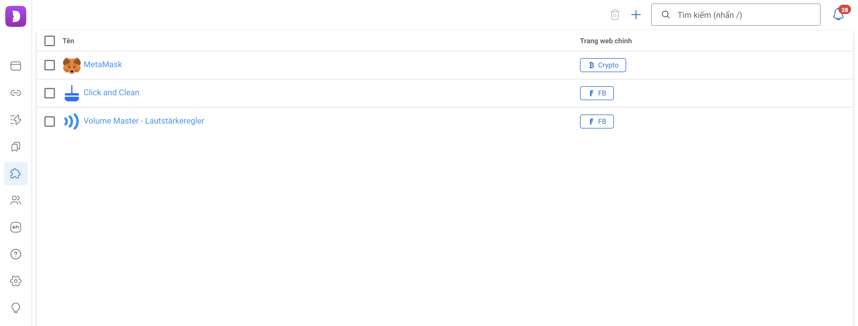Check the Volume Master row checkbox
The width and height of the screenshot is (858, 326).
[50, 121]
